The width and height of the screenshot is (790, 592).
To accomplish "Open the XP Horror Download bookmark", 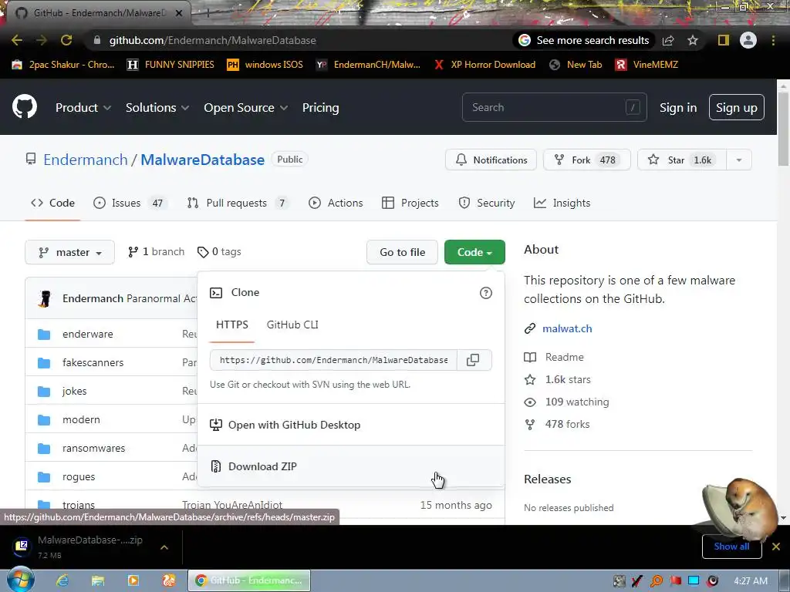I will [484, 65].
